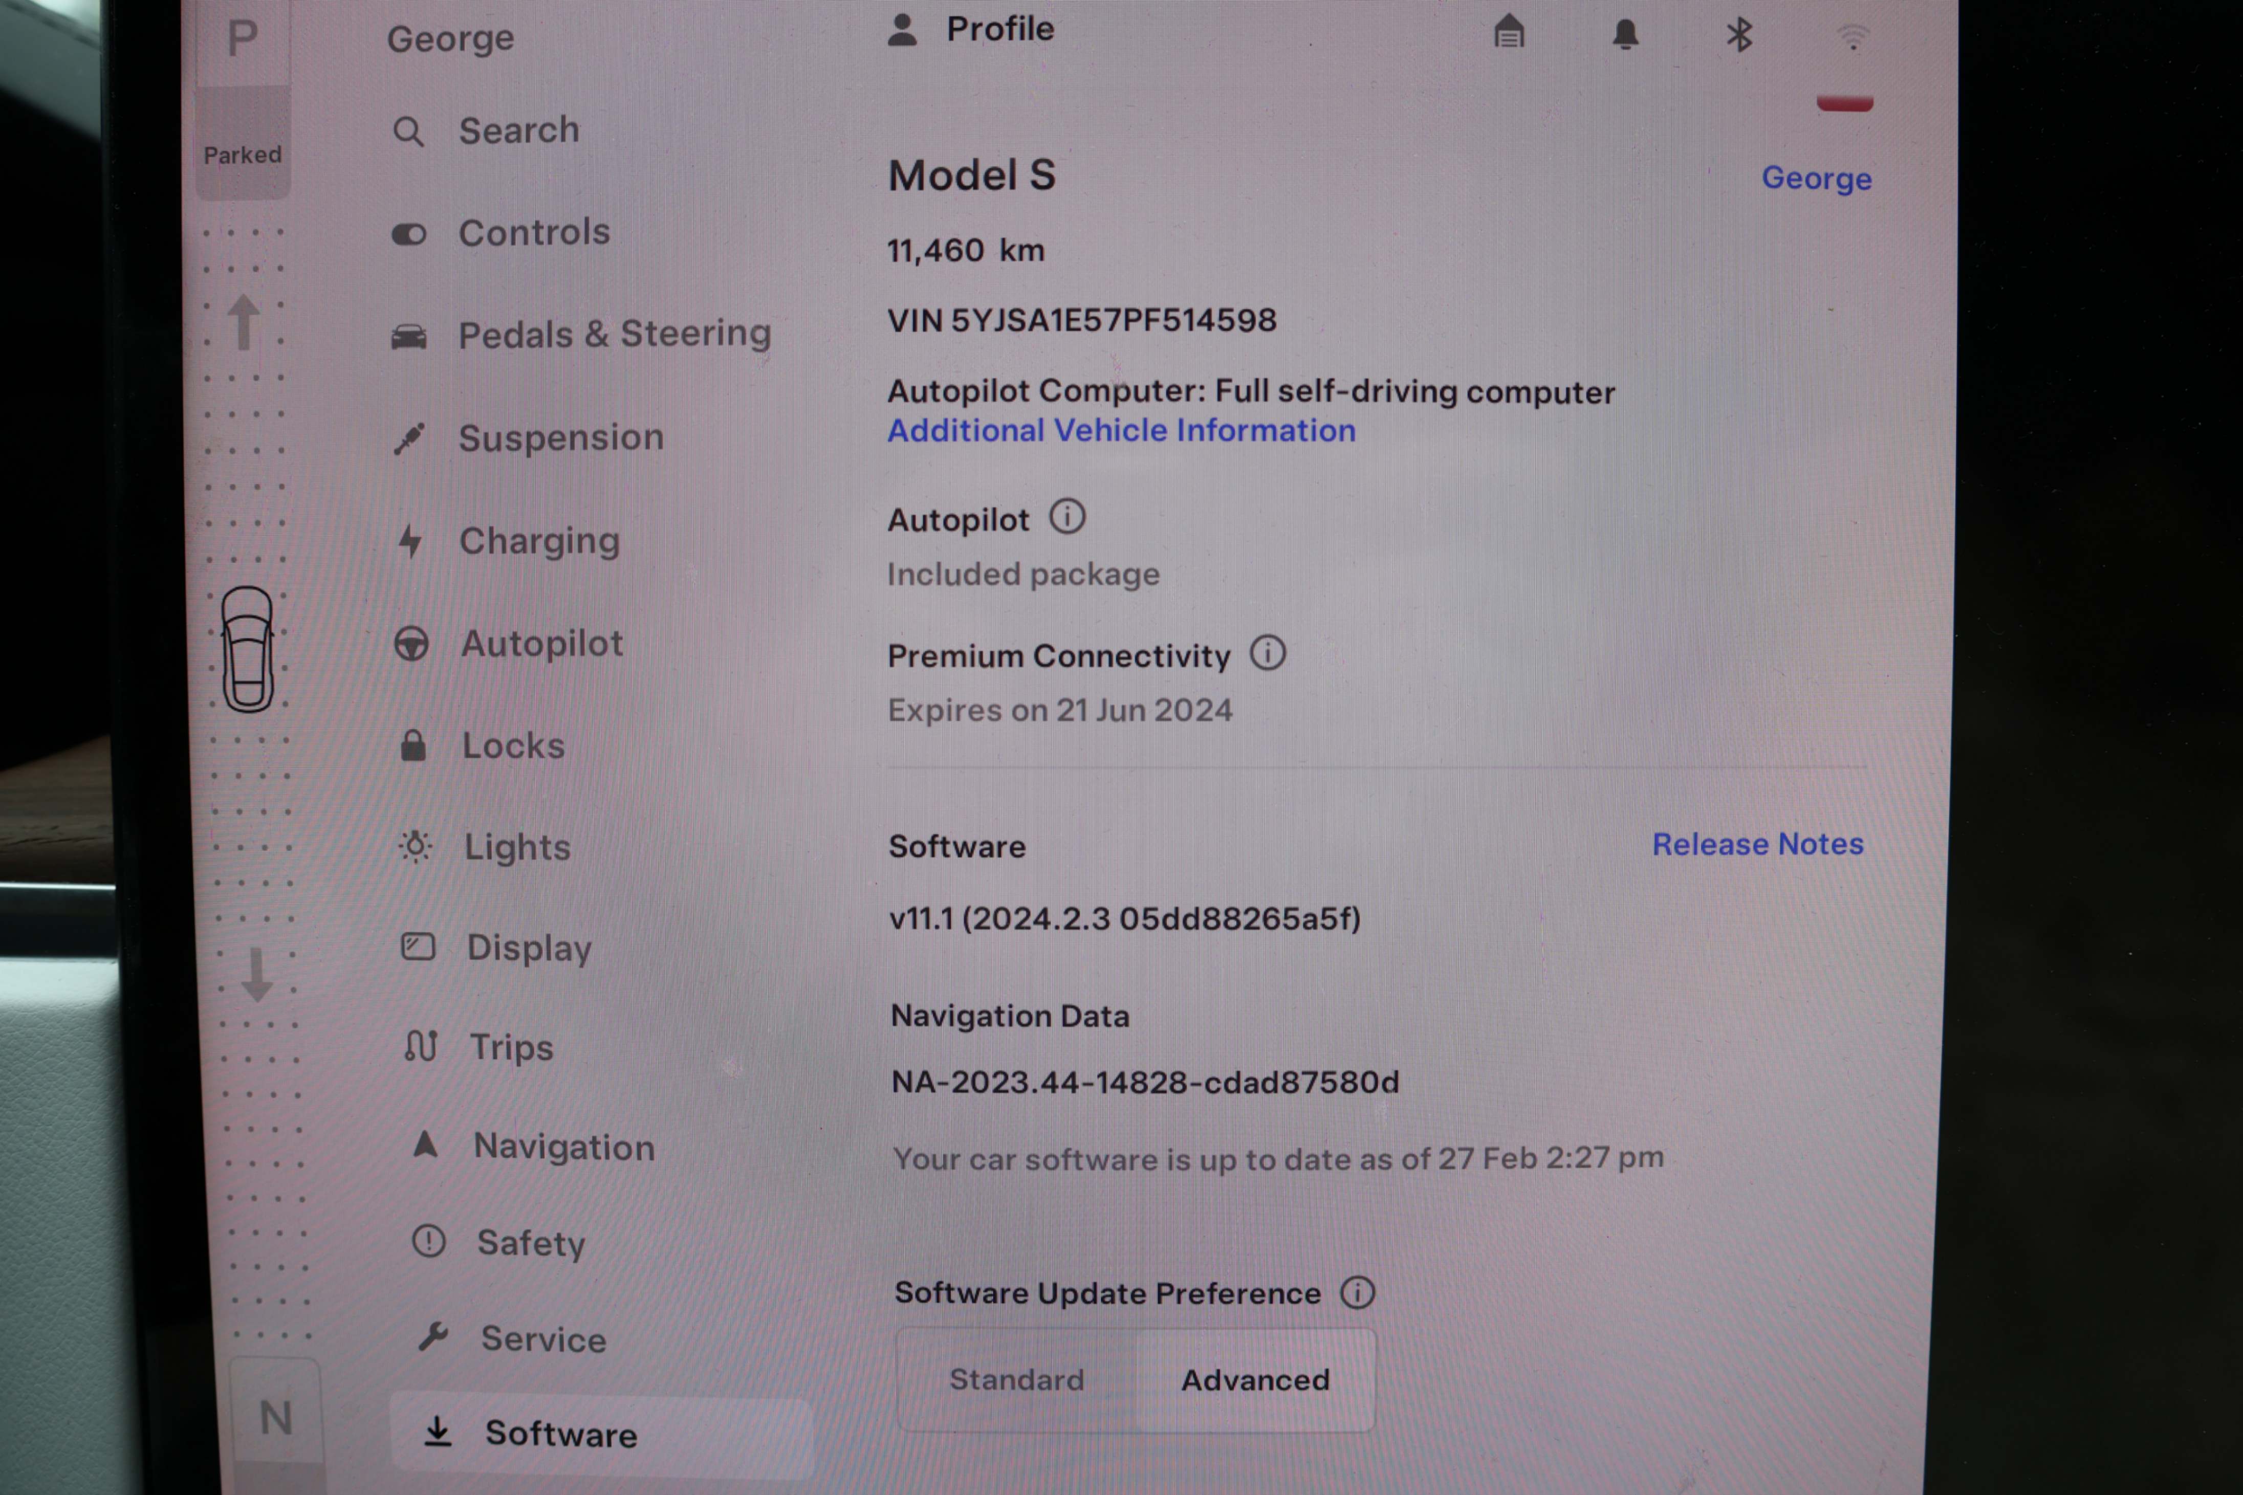Click the padlock Locks icon

coord(414,745)
